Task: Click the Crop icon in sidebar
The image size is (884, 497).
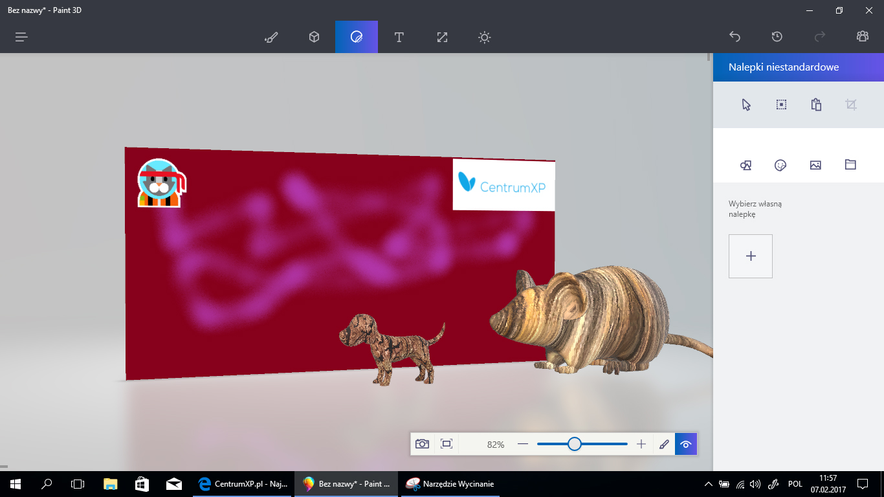Action: [x=851, y=105]
